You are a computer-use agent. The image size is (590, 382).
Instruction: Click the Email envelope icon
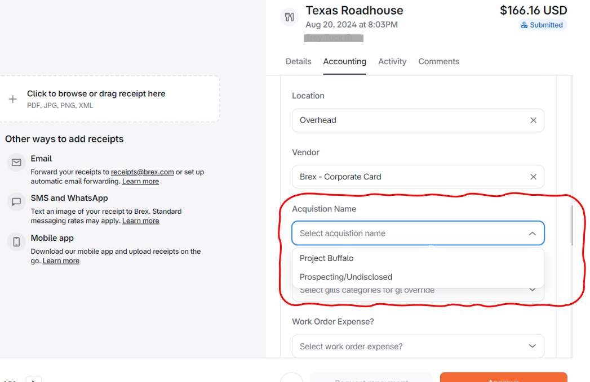pos(16,162)
